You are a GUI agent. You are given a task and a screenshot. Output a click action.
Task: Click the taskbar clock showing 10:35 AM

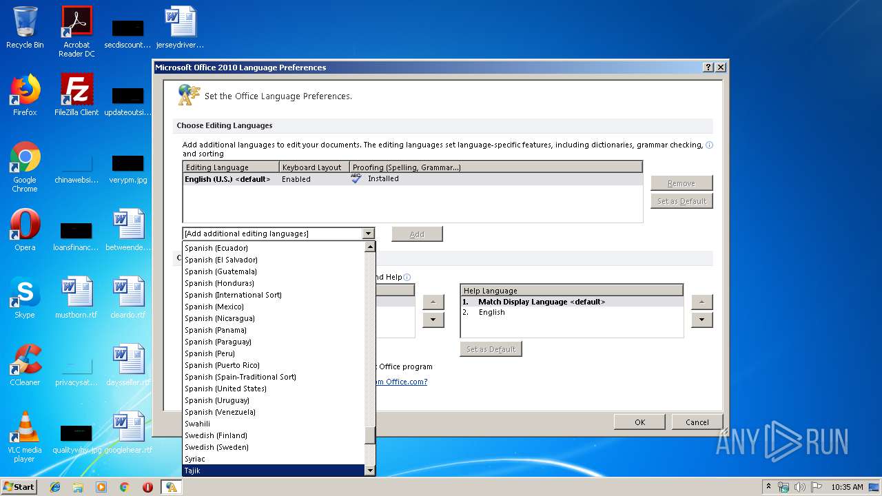point(846,487)
